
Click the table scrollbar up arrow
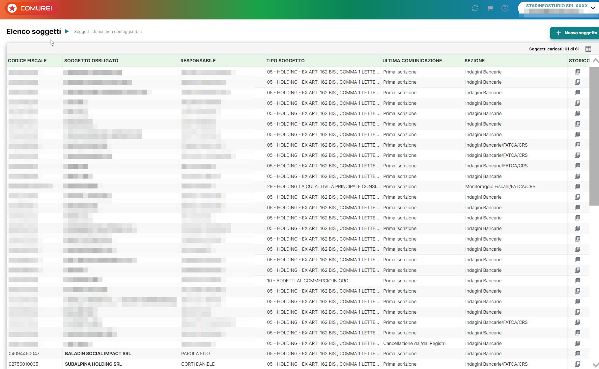coord(595,61)
